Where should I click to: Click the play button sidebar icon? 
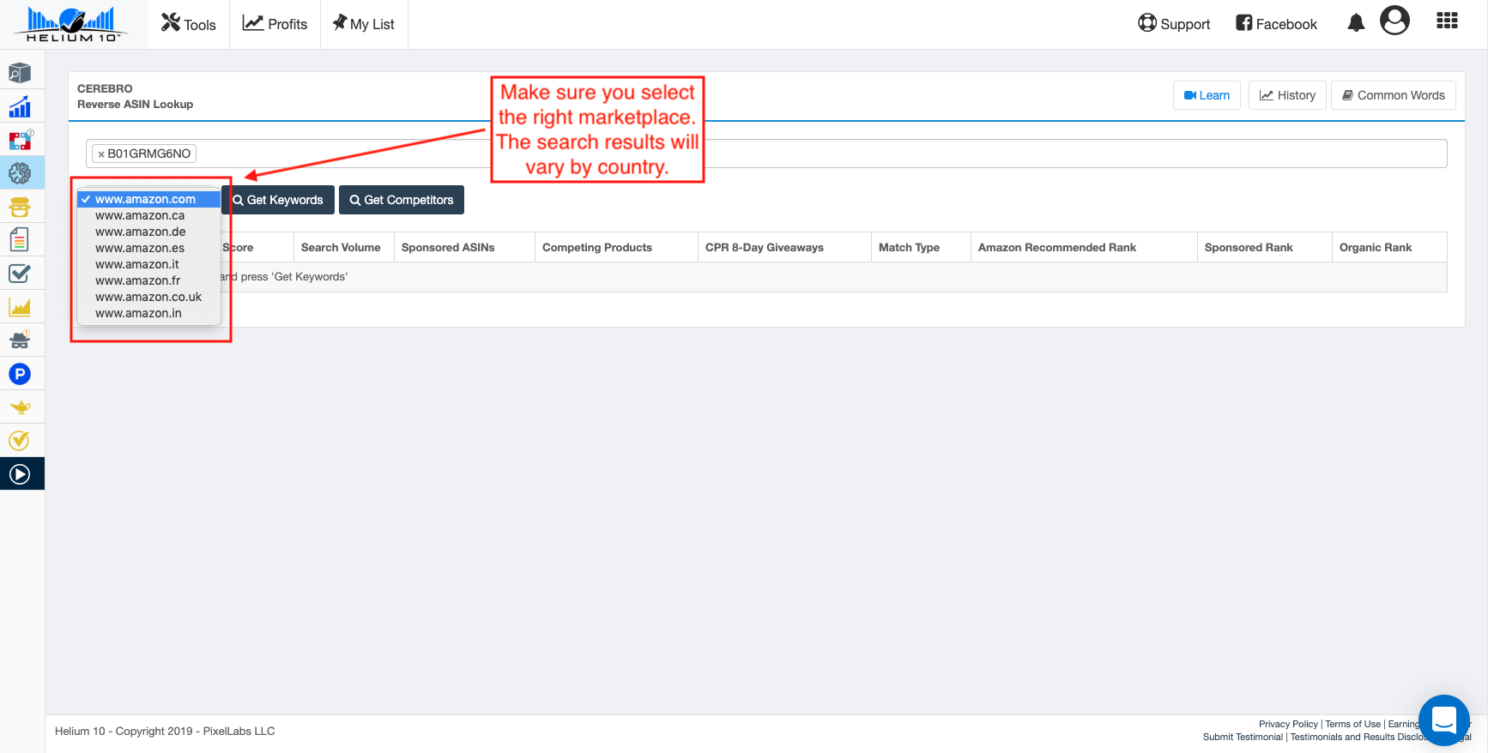point(20,474)
